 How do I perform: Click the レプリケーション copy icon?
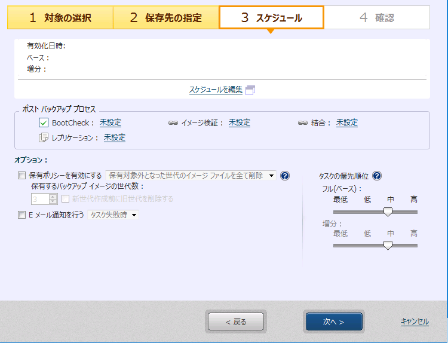tap(43, 137)
